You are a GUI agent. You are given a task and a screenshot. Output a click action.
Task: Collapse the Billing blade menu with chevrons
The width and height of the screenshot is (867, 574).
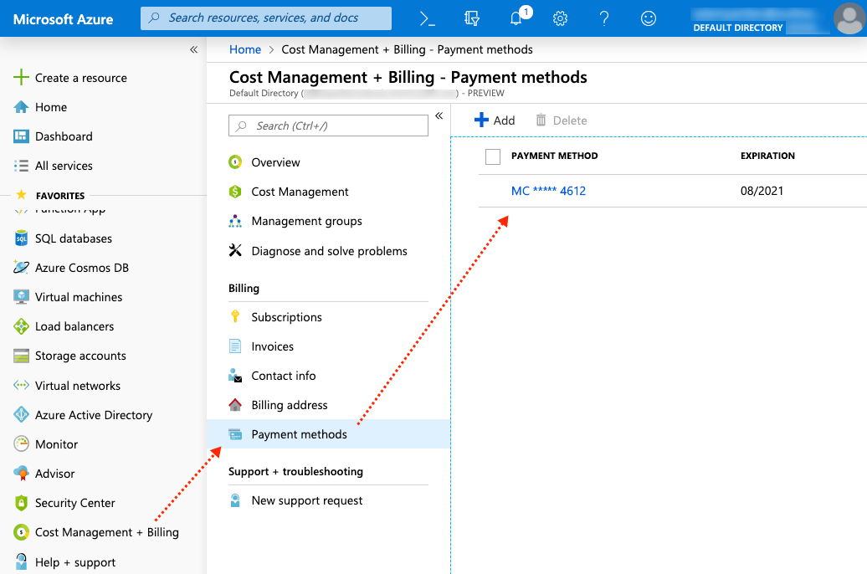(x=439, y=115)
